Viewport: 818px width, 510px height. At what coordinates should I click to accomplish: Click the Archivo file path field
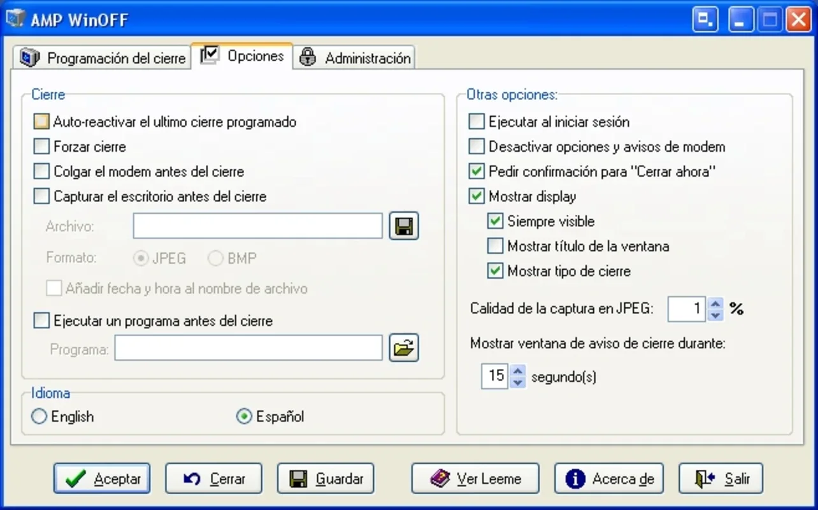tap(258, 226)
